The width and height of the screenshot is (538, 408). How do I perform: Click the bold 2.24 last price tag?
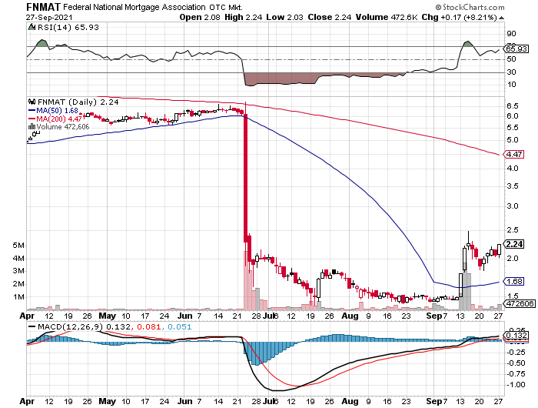(x=514, y=244)
